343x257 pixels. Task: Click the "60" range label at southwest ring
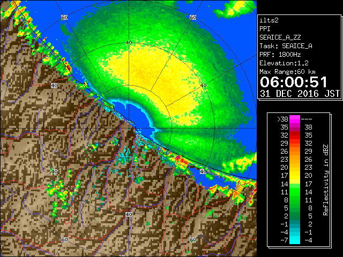tap(64, 239)
